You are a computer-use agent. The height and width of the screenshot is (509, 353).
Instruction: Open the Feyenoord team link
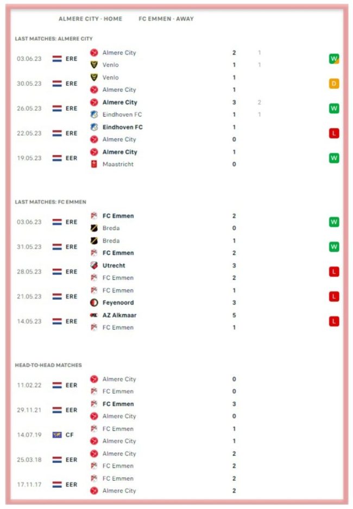[x=118, y=302]
